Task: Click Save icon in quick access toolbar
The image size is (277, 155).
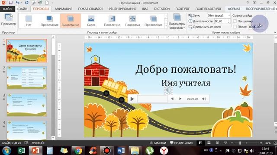Action: [10, 3]
